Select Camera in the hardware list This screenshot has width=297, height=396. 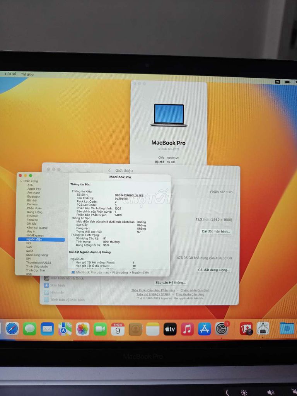32,204
